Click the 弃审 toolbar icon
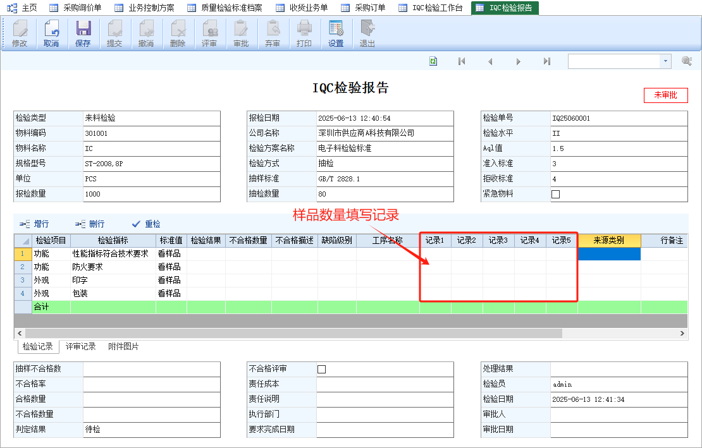 pyautogui.click(x=273, y=33)
